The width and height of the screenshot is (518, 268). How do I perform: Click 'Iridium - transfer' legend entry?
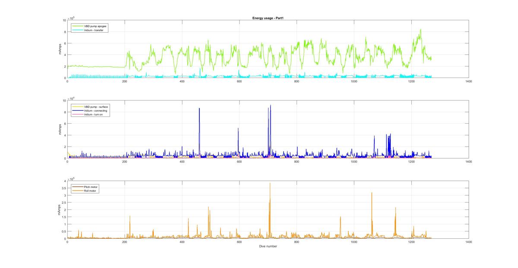tap(88, 30)
